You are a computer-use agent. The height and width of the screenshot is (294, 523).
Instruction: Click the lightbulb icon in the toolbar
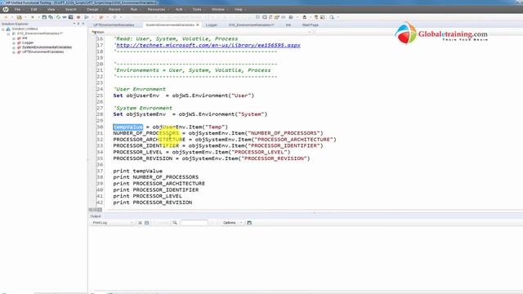[x=114, y=17]
